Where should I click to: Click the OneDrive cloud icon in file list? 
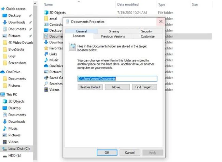pyautogui.click(x=46, y=66)
